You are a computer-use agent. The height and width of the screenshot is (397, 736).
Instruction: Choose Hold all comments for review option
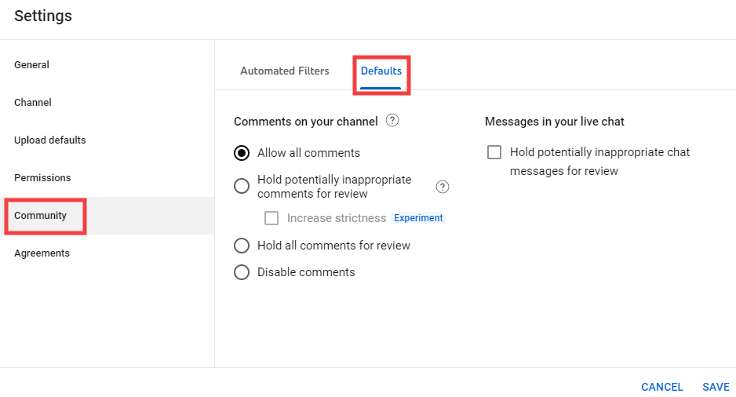click(x=242, y=246)
